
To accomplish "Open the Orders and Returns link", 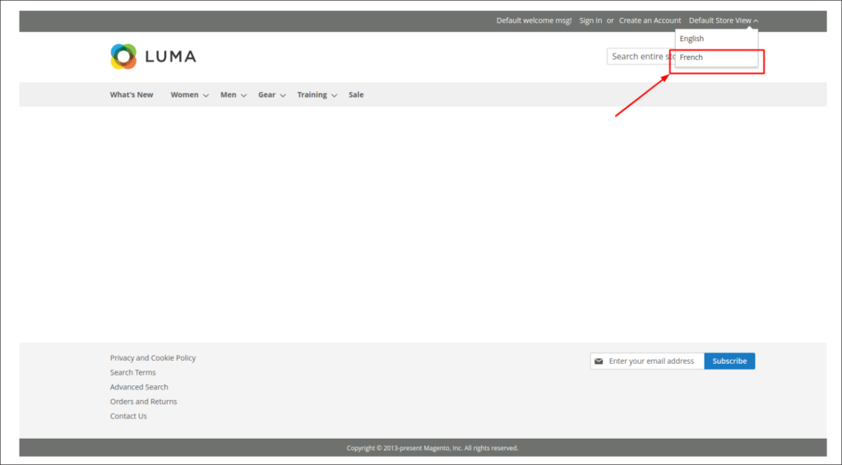I will 143,402.
